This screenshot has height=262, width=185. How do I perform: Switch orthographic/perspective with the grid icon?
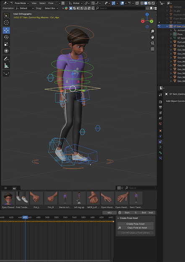pyautogui.click(x=152, y=49)
